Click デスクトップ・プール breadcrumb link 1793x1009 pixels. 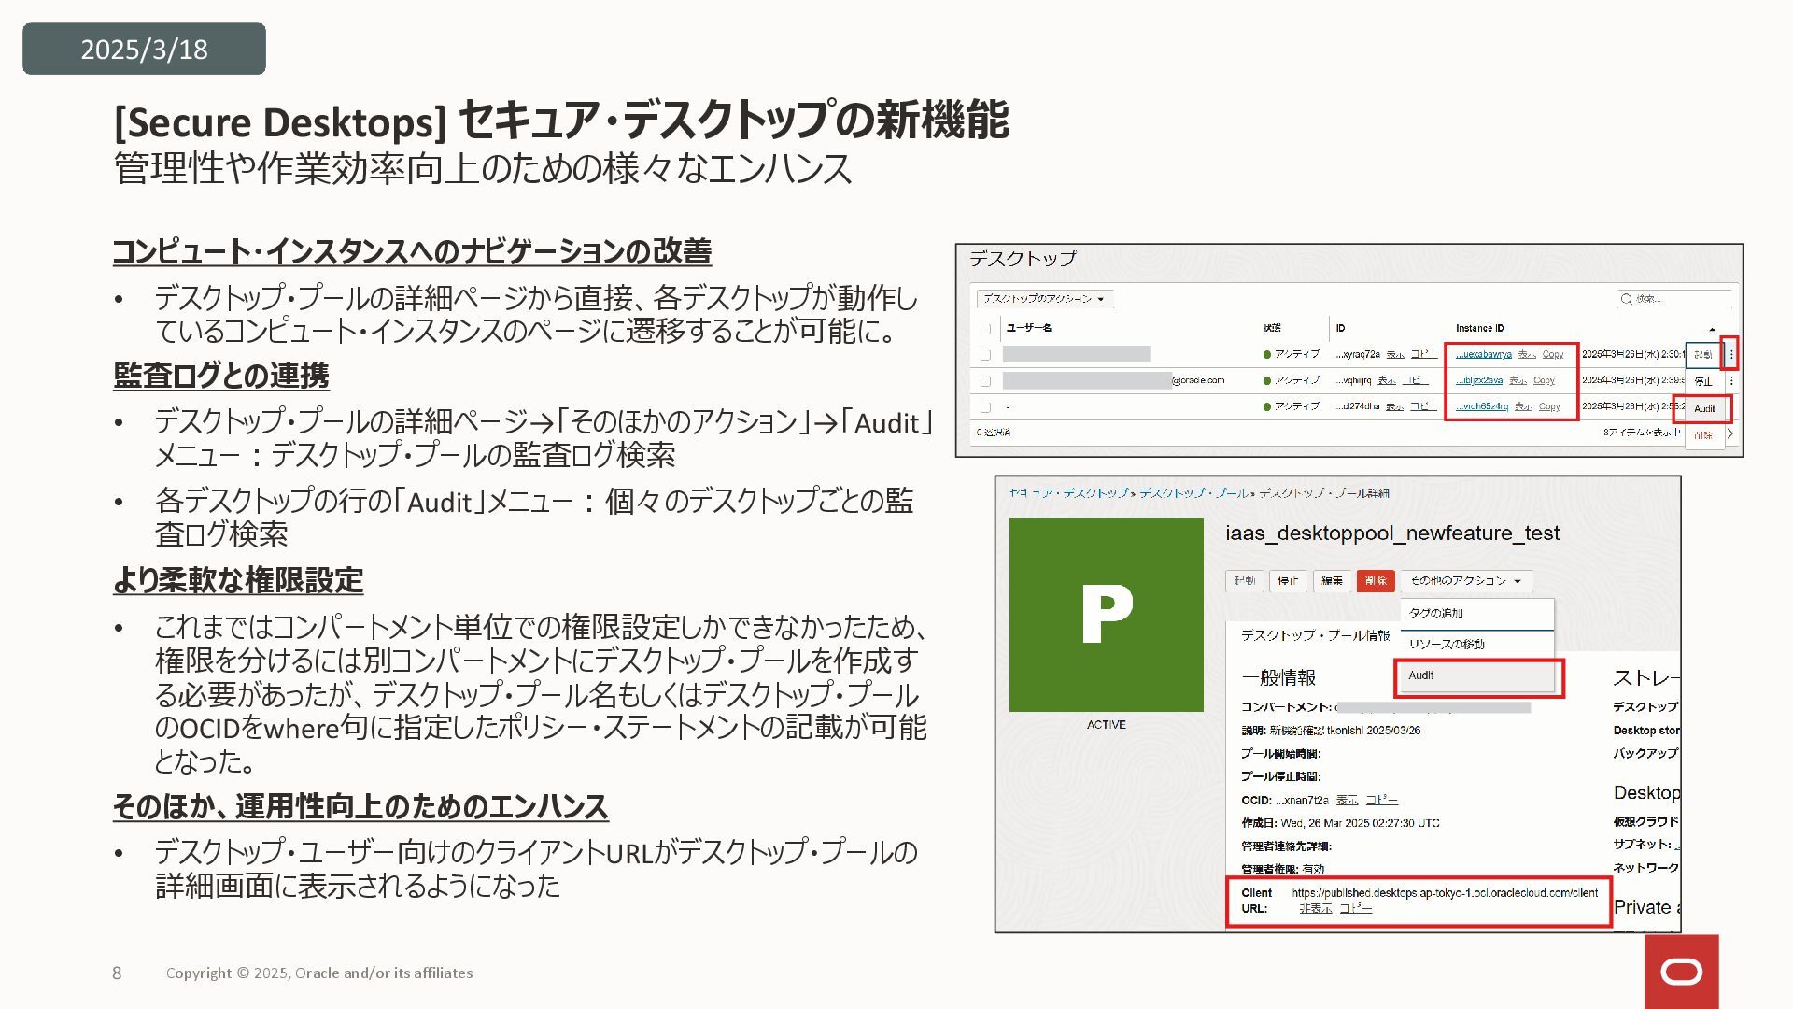point(1193,492)
